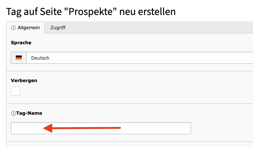Viewport: 253px width, 147px height.
Task: Click the word "Prospekte" in the title
Action: (90, 12)
